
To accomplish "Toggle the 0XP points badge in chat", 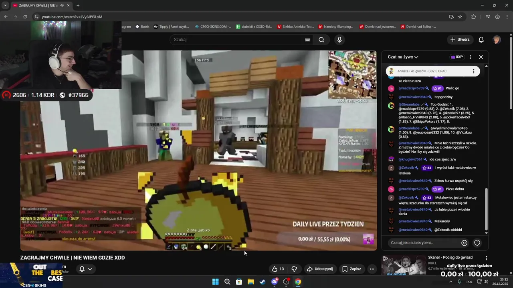I will click(457, 57).
